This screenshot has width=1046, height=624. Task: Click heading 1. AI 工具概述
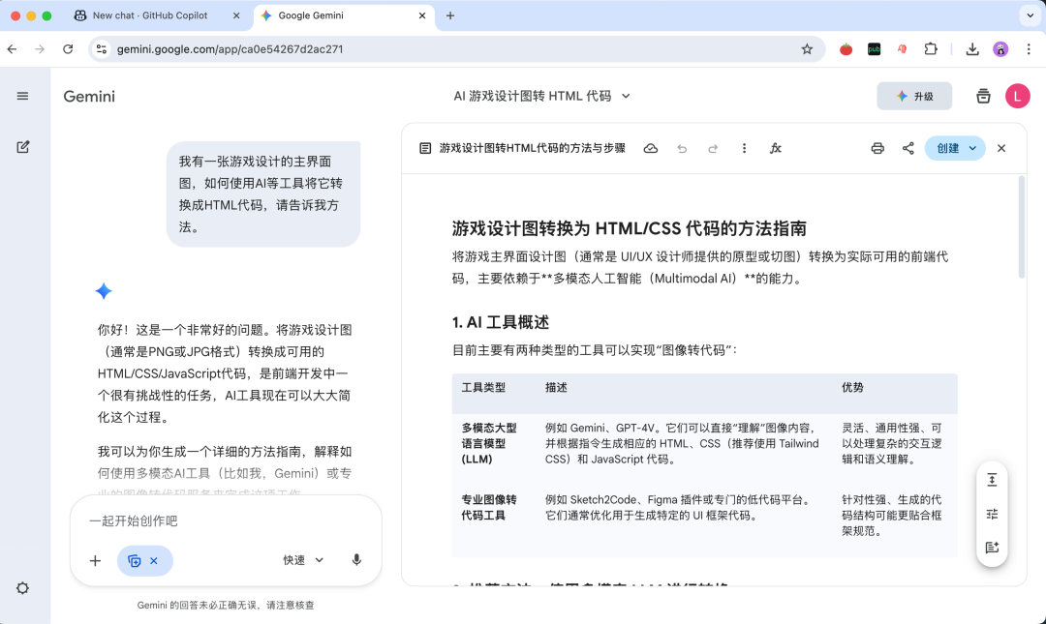point(501,323)
